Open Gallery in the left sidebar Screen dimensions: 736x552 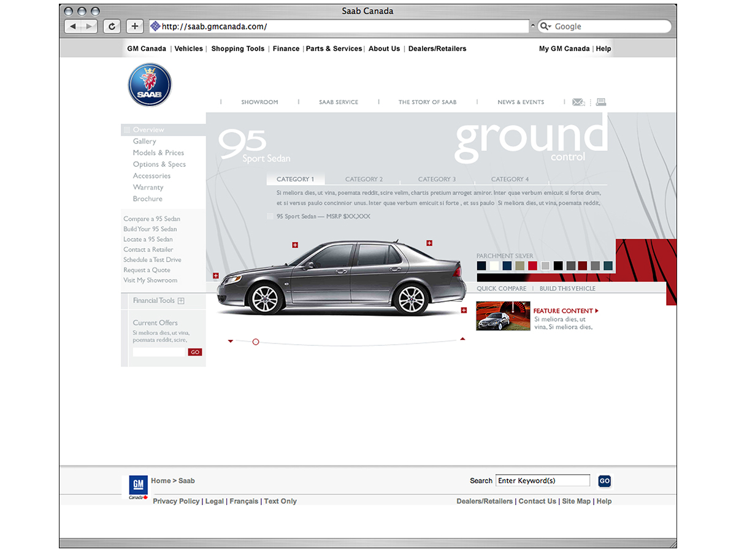pos(145,142)
